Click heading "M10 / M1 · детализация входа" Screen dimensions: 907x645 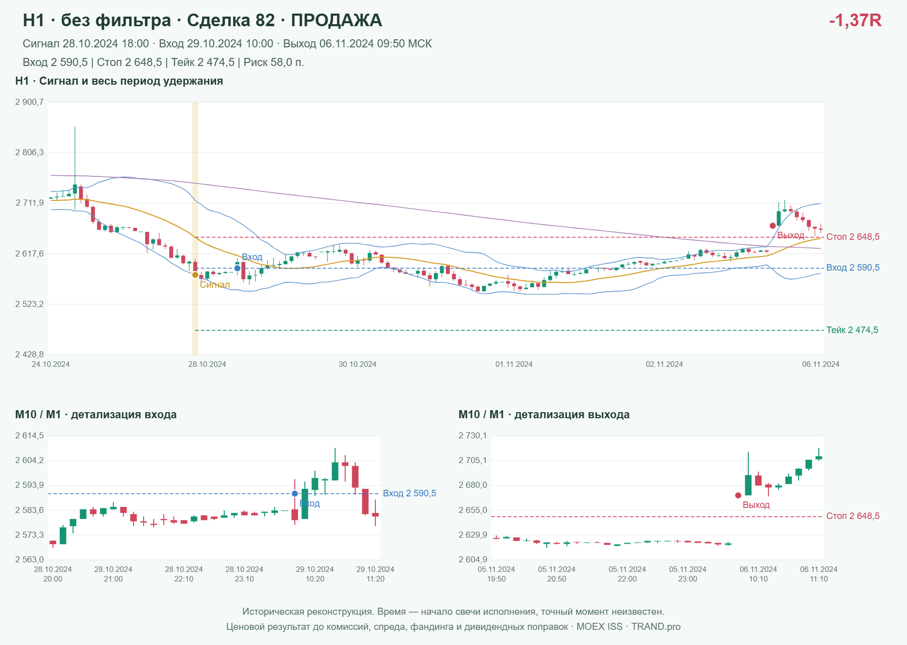pyautogui.click(x=96, y=415)
